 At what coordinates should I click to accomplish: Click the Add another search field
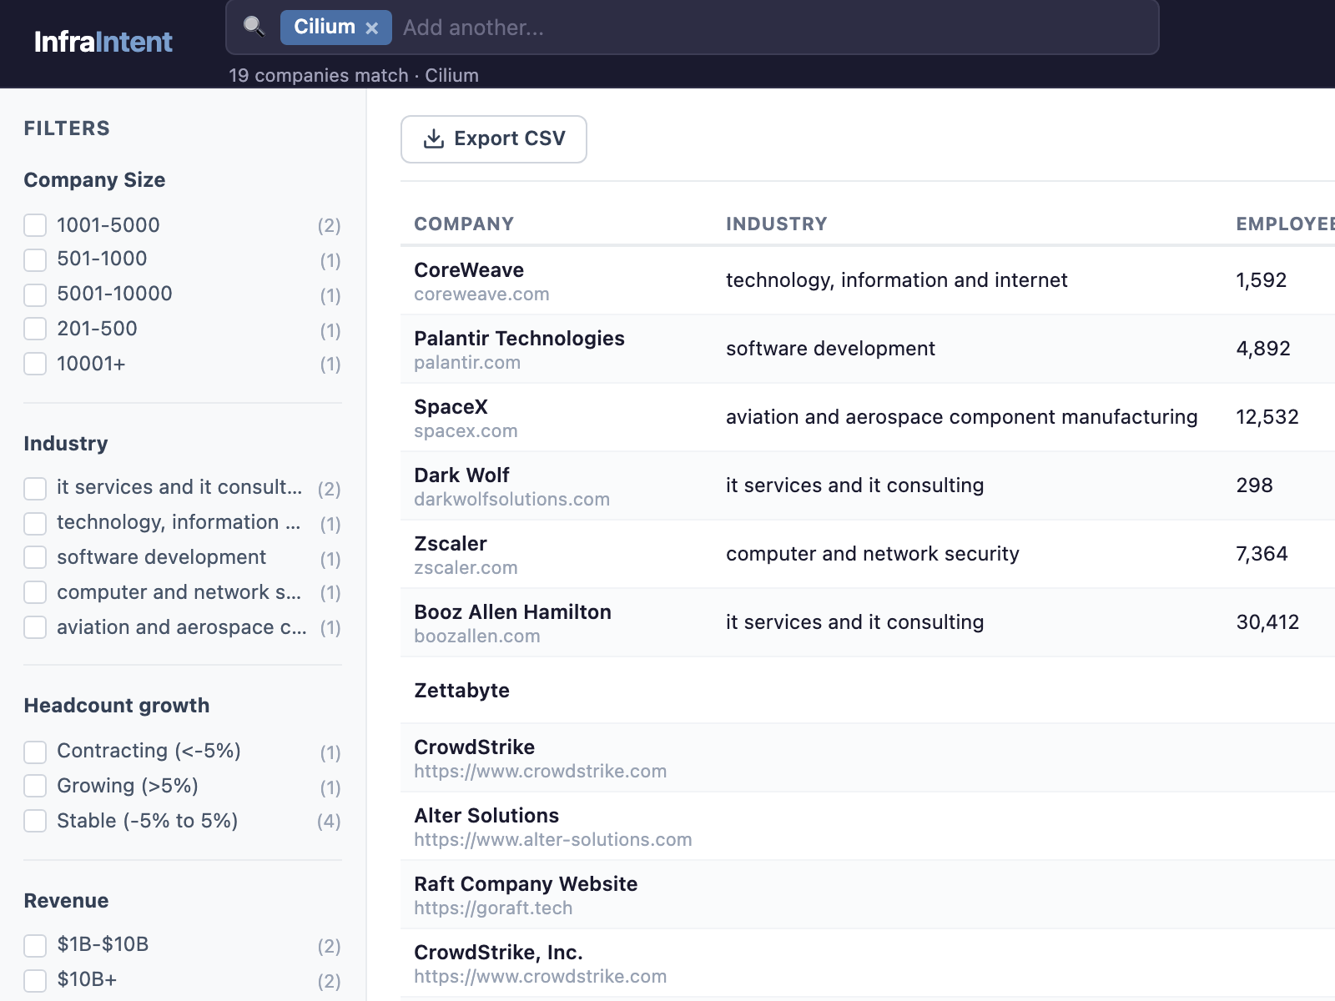tap(584, 27)
